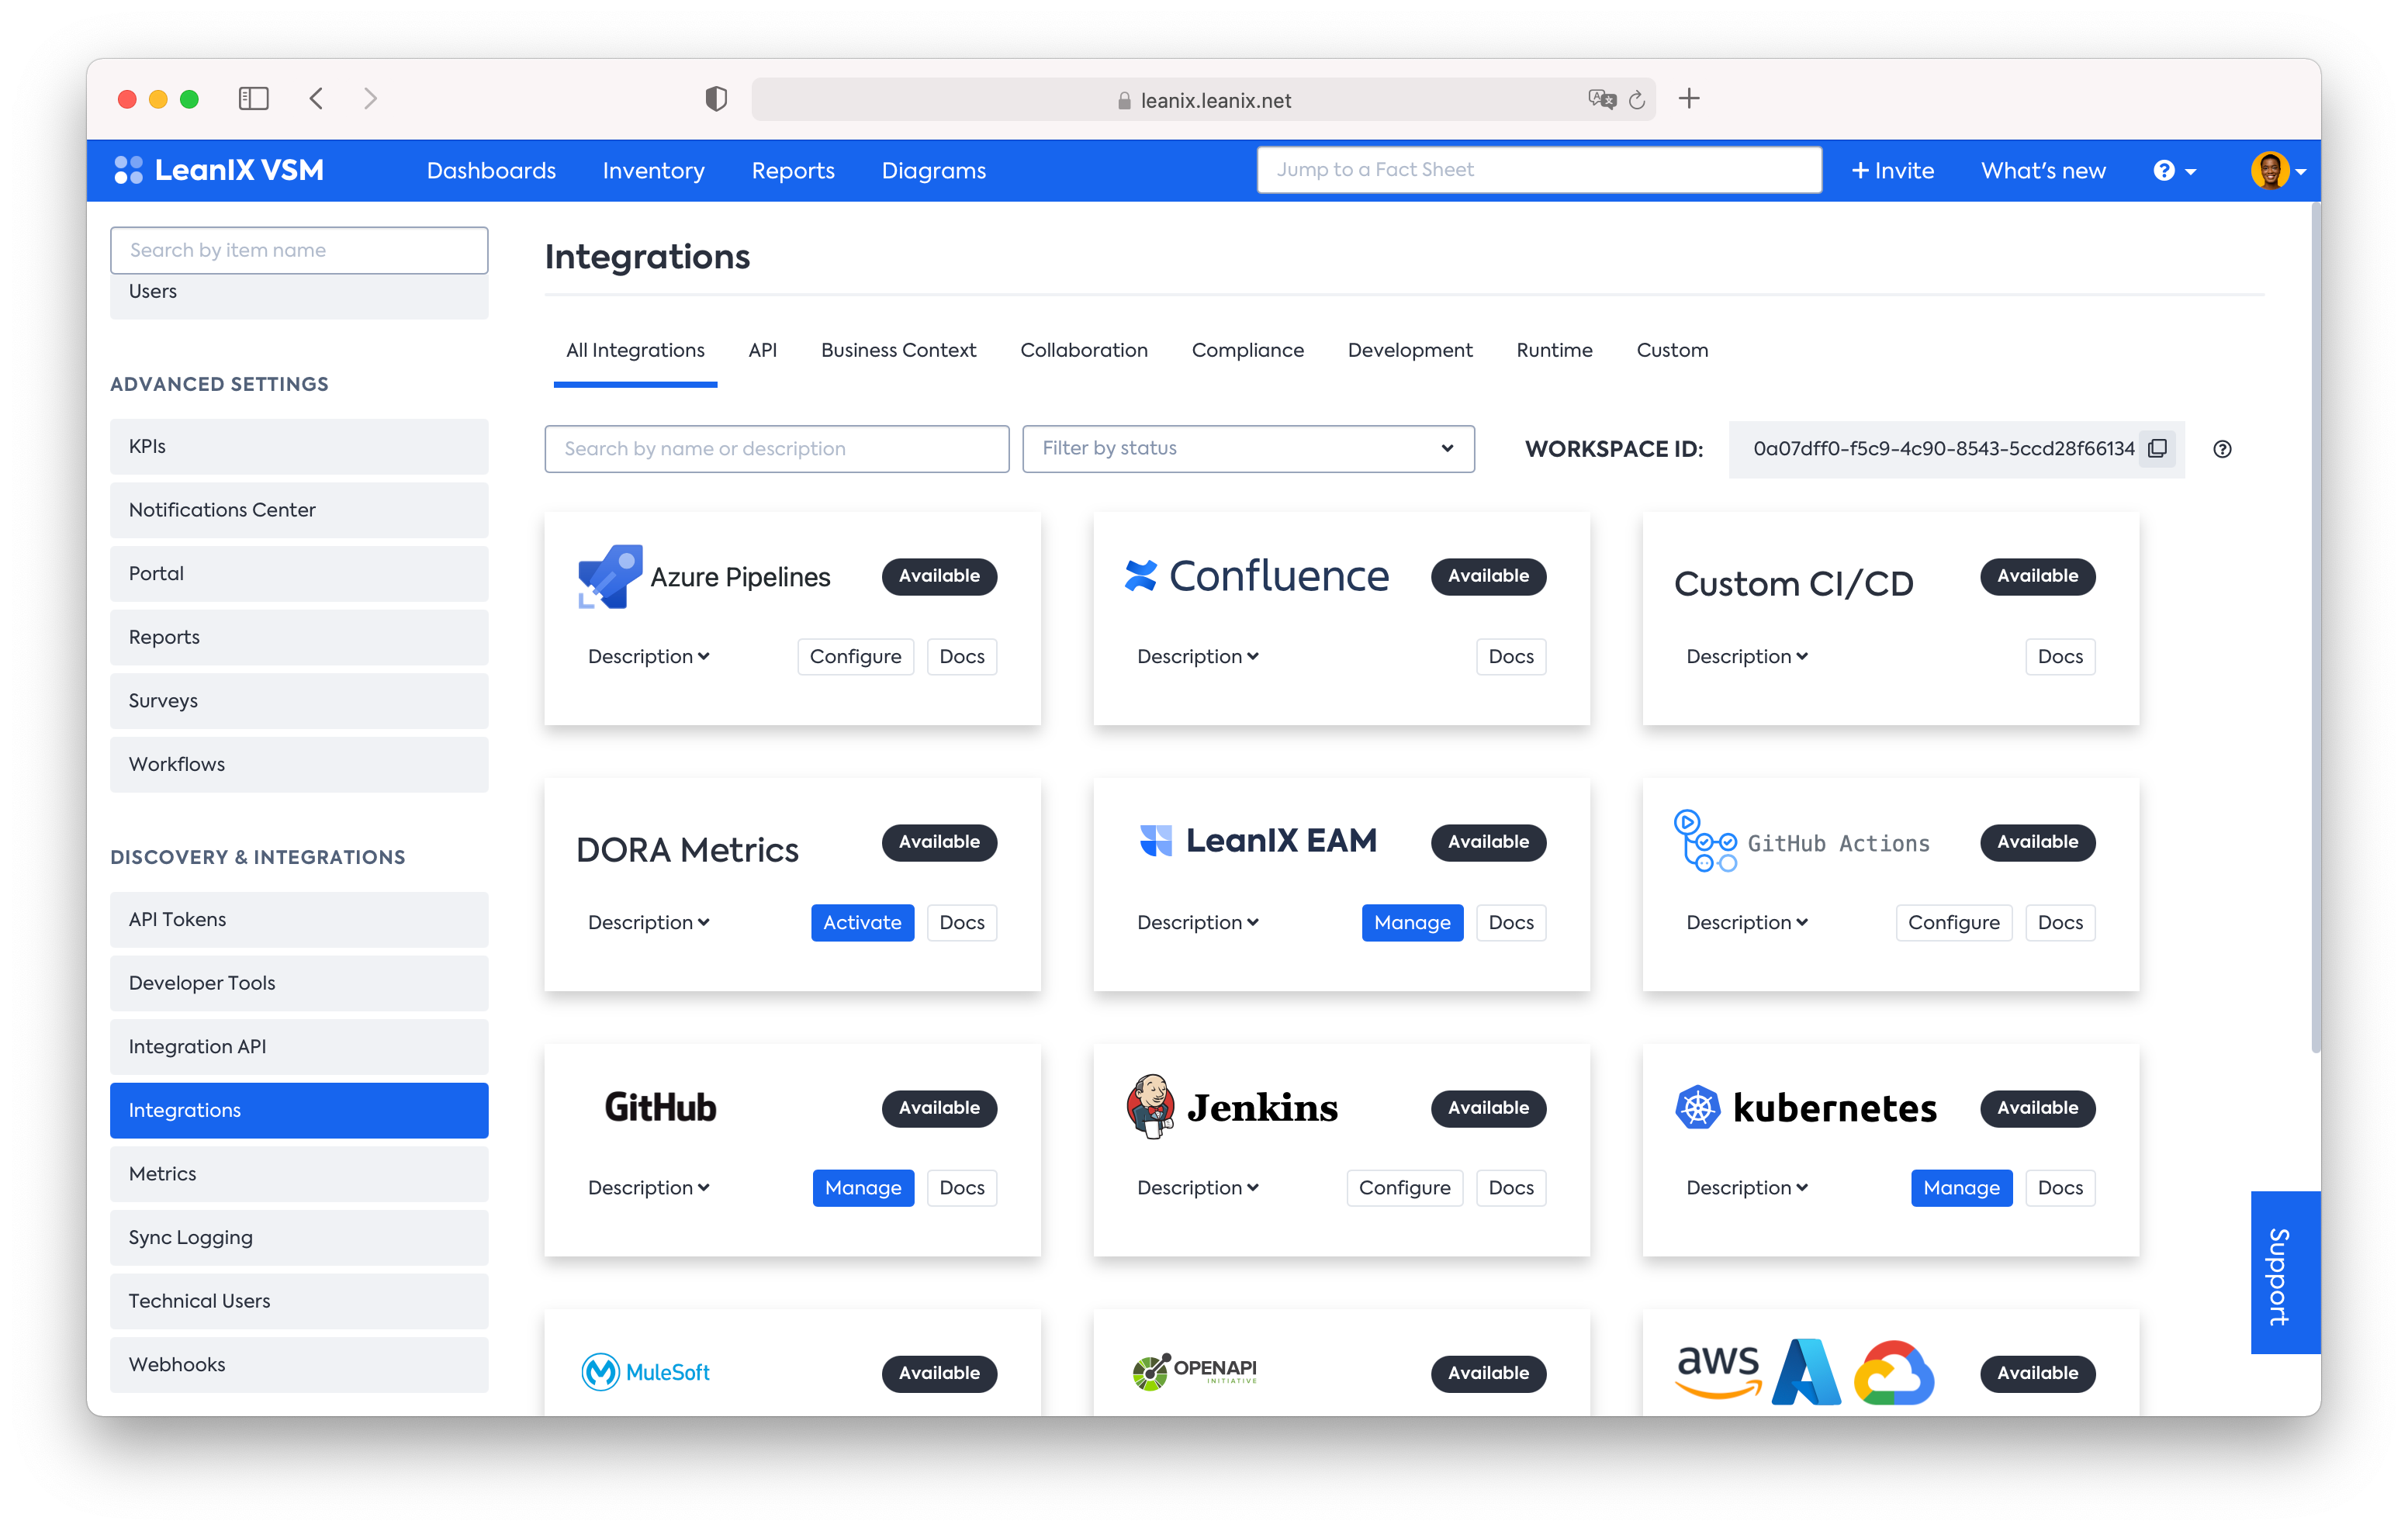This screenshot has height=1531, width=2408.
Task: Open the Sync Logging sidebar item
Action: 299,1238
